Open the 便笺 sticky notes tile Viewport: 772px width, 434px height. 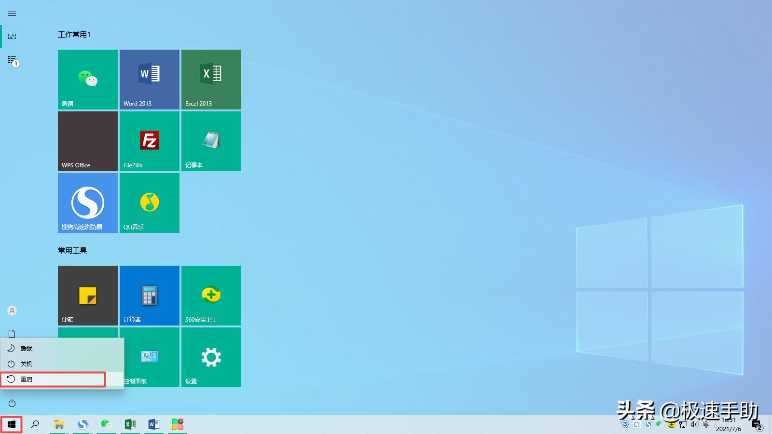88,296
